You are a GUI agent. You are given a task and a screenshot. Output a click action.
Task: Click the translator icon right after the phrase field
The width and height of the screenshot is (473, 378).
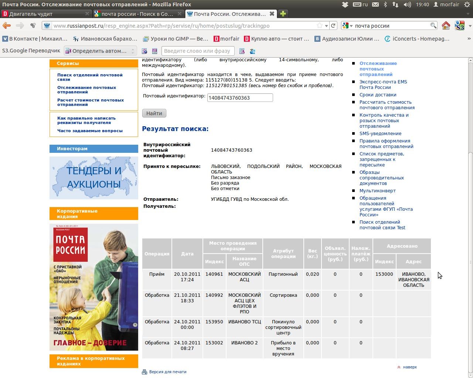coord(242,51)
